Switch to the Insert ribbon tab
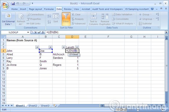The image size is (169, 112). tap(23, 9)
